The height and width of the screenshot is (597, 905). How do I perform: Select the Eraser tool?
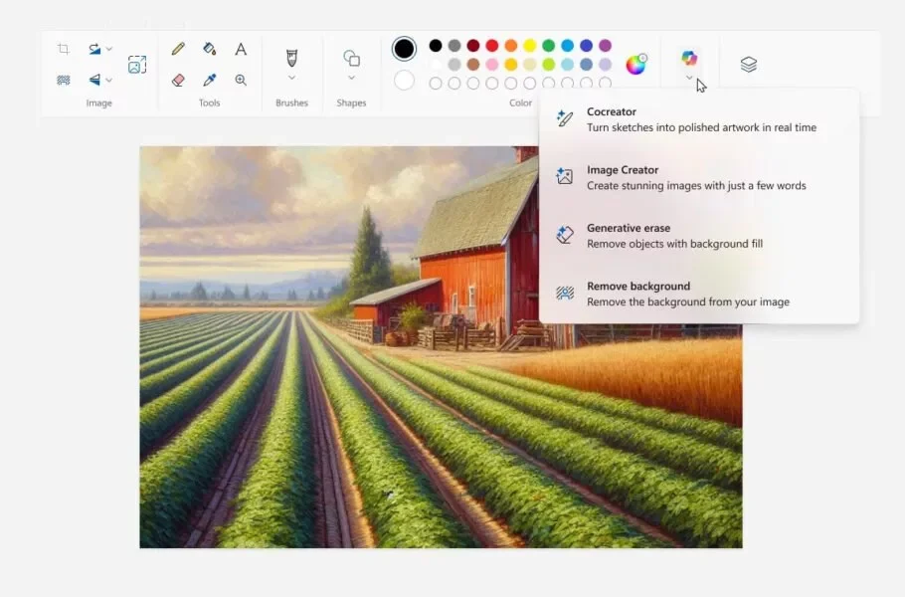pos(177,80)
